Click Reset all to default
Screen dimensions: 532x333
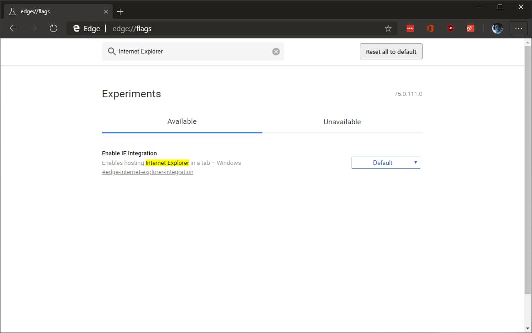[x=391, y=51]
